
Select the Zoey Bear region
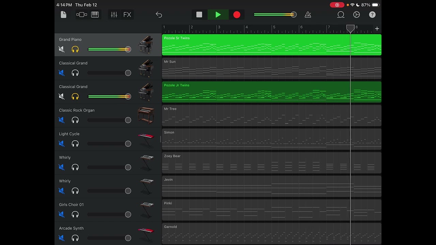(x=271, y=163)
